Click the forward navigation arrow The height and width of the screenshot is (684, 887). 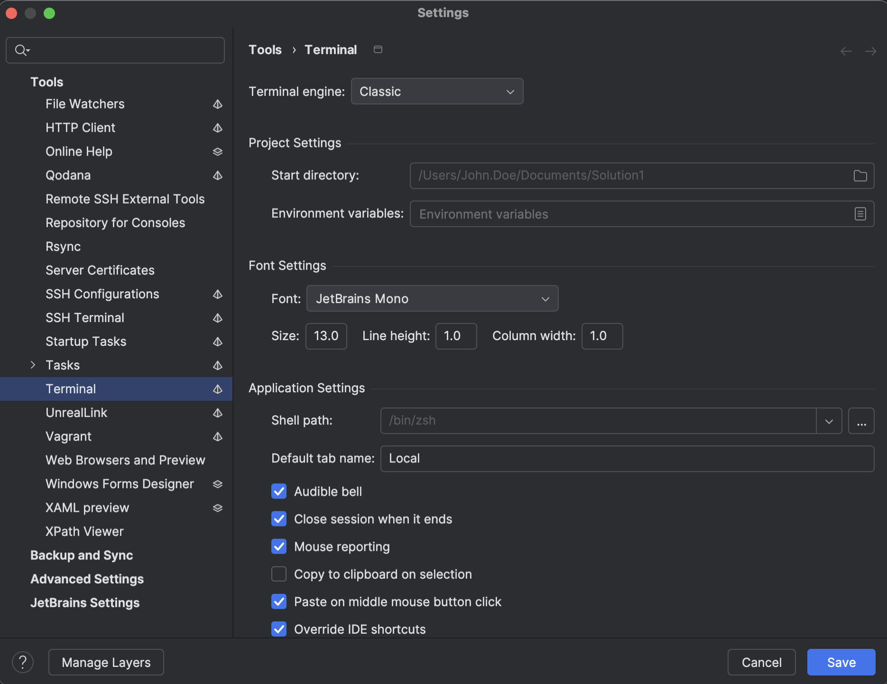871,51
